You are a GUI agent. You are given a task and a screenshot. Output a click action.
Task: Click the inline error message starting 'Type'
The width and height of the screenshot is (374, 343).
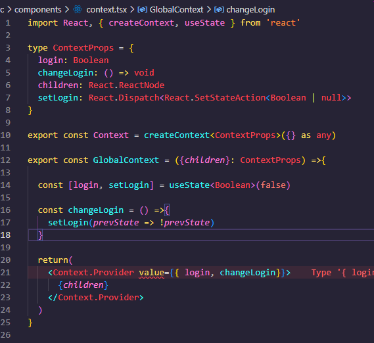tap(342, 273)
